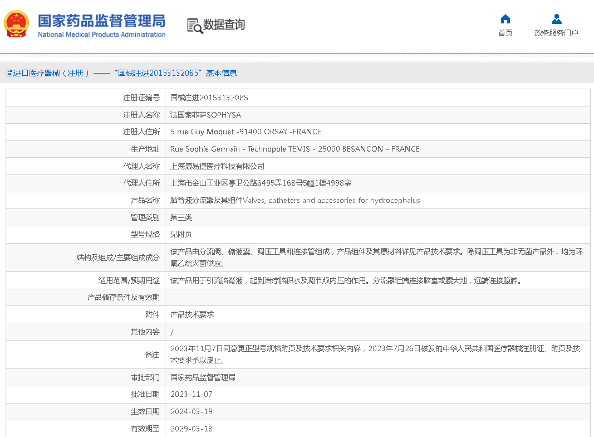Select the 第三类 management category value
The image size is (594, 437).
click(x=181, y=217)
